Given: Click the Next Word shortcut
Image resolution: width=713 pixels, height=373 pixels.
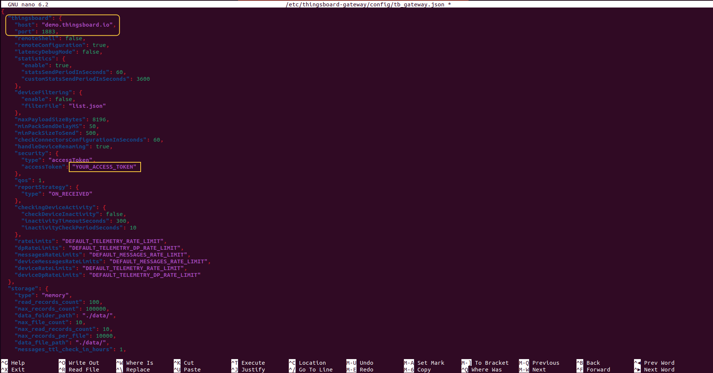Looking at the screenshot, I should (654, 370).
